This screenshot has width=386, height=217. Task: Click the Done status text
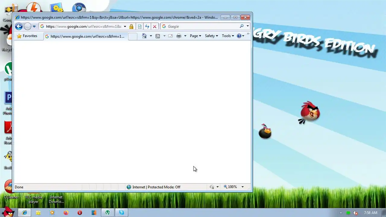(x=19, y=187)
